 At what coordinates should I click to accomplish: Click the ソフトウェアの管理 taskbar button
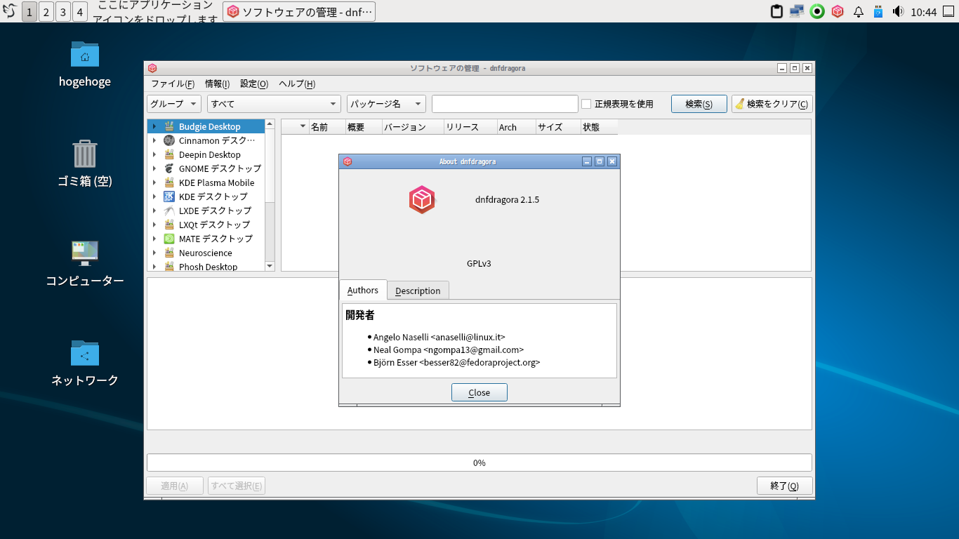(x=299, y=12)
